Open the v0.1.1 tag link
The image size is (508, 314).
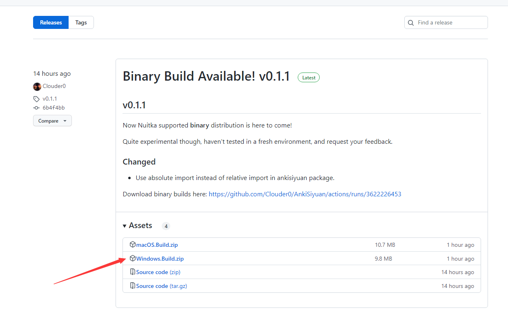(50, 99)
